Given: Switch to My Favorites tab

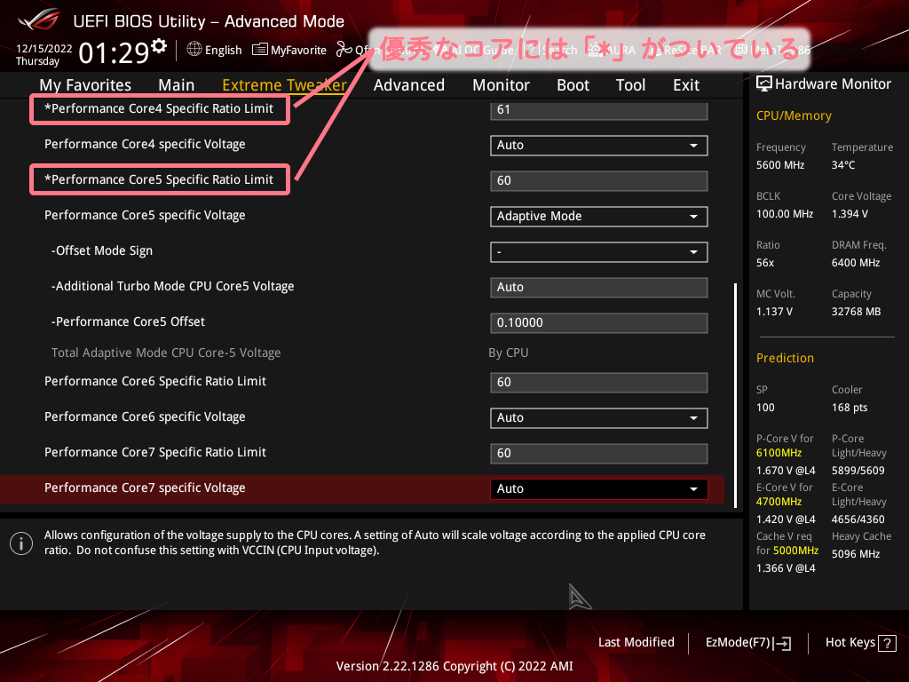Looking at the screenshot, I should tap(85, 84).
